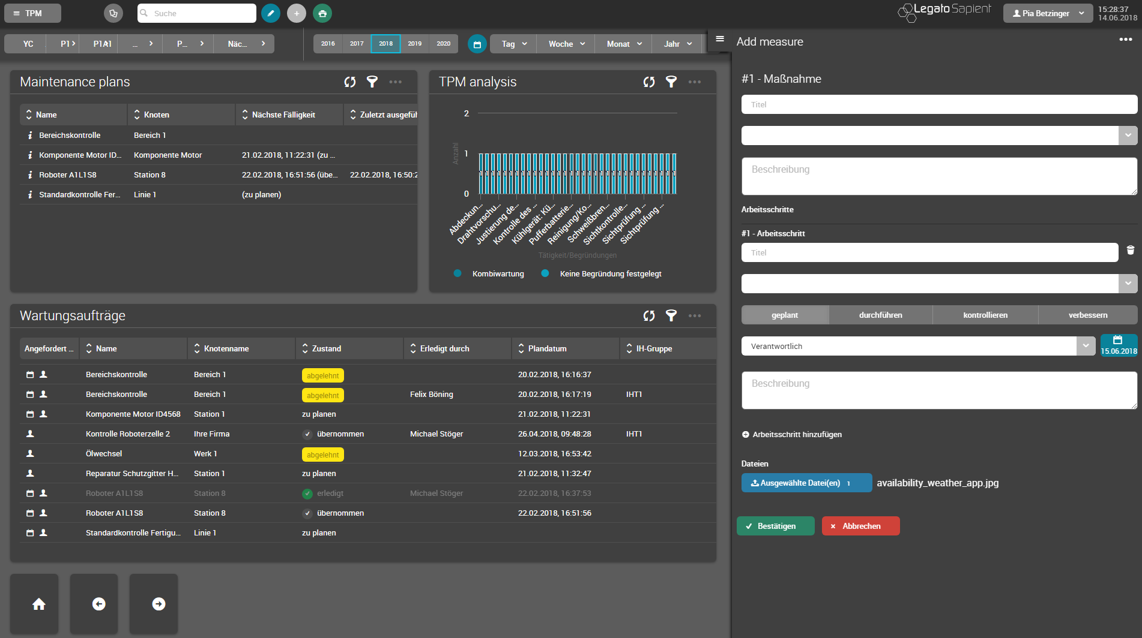Click the green print icon in top bar

pyautogui.click(x=322, y=13)
